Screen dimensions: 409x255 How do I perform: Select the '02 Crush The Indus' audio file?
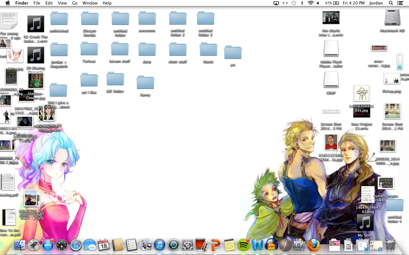[x=36, y=24]
